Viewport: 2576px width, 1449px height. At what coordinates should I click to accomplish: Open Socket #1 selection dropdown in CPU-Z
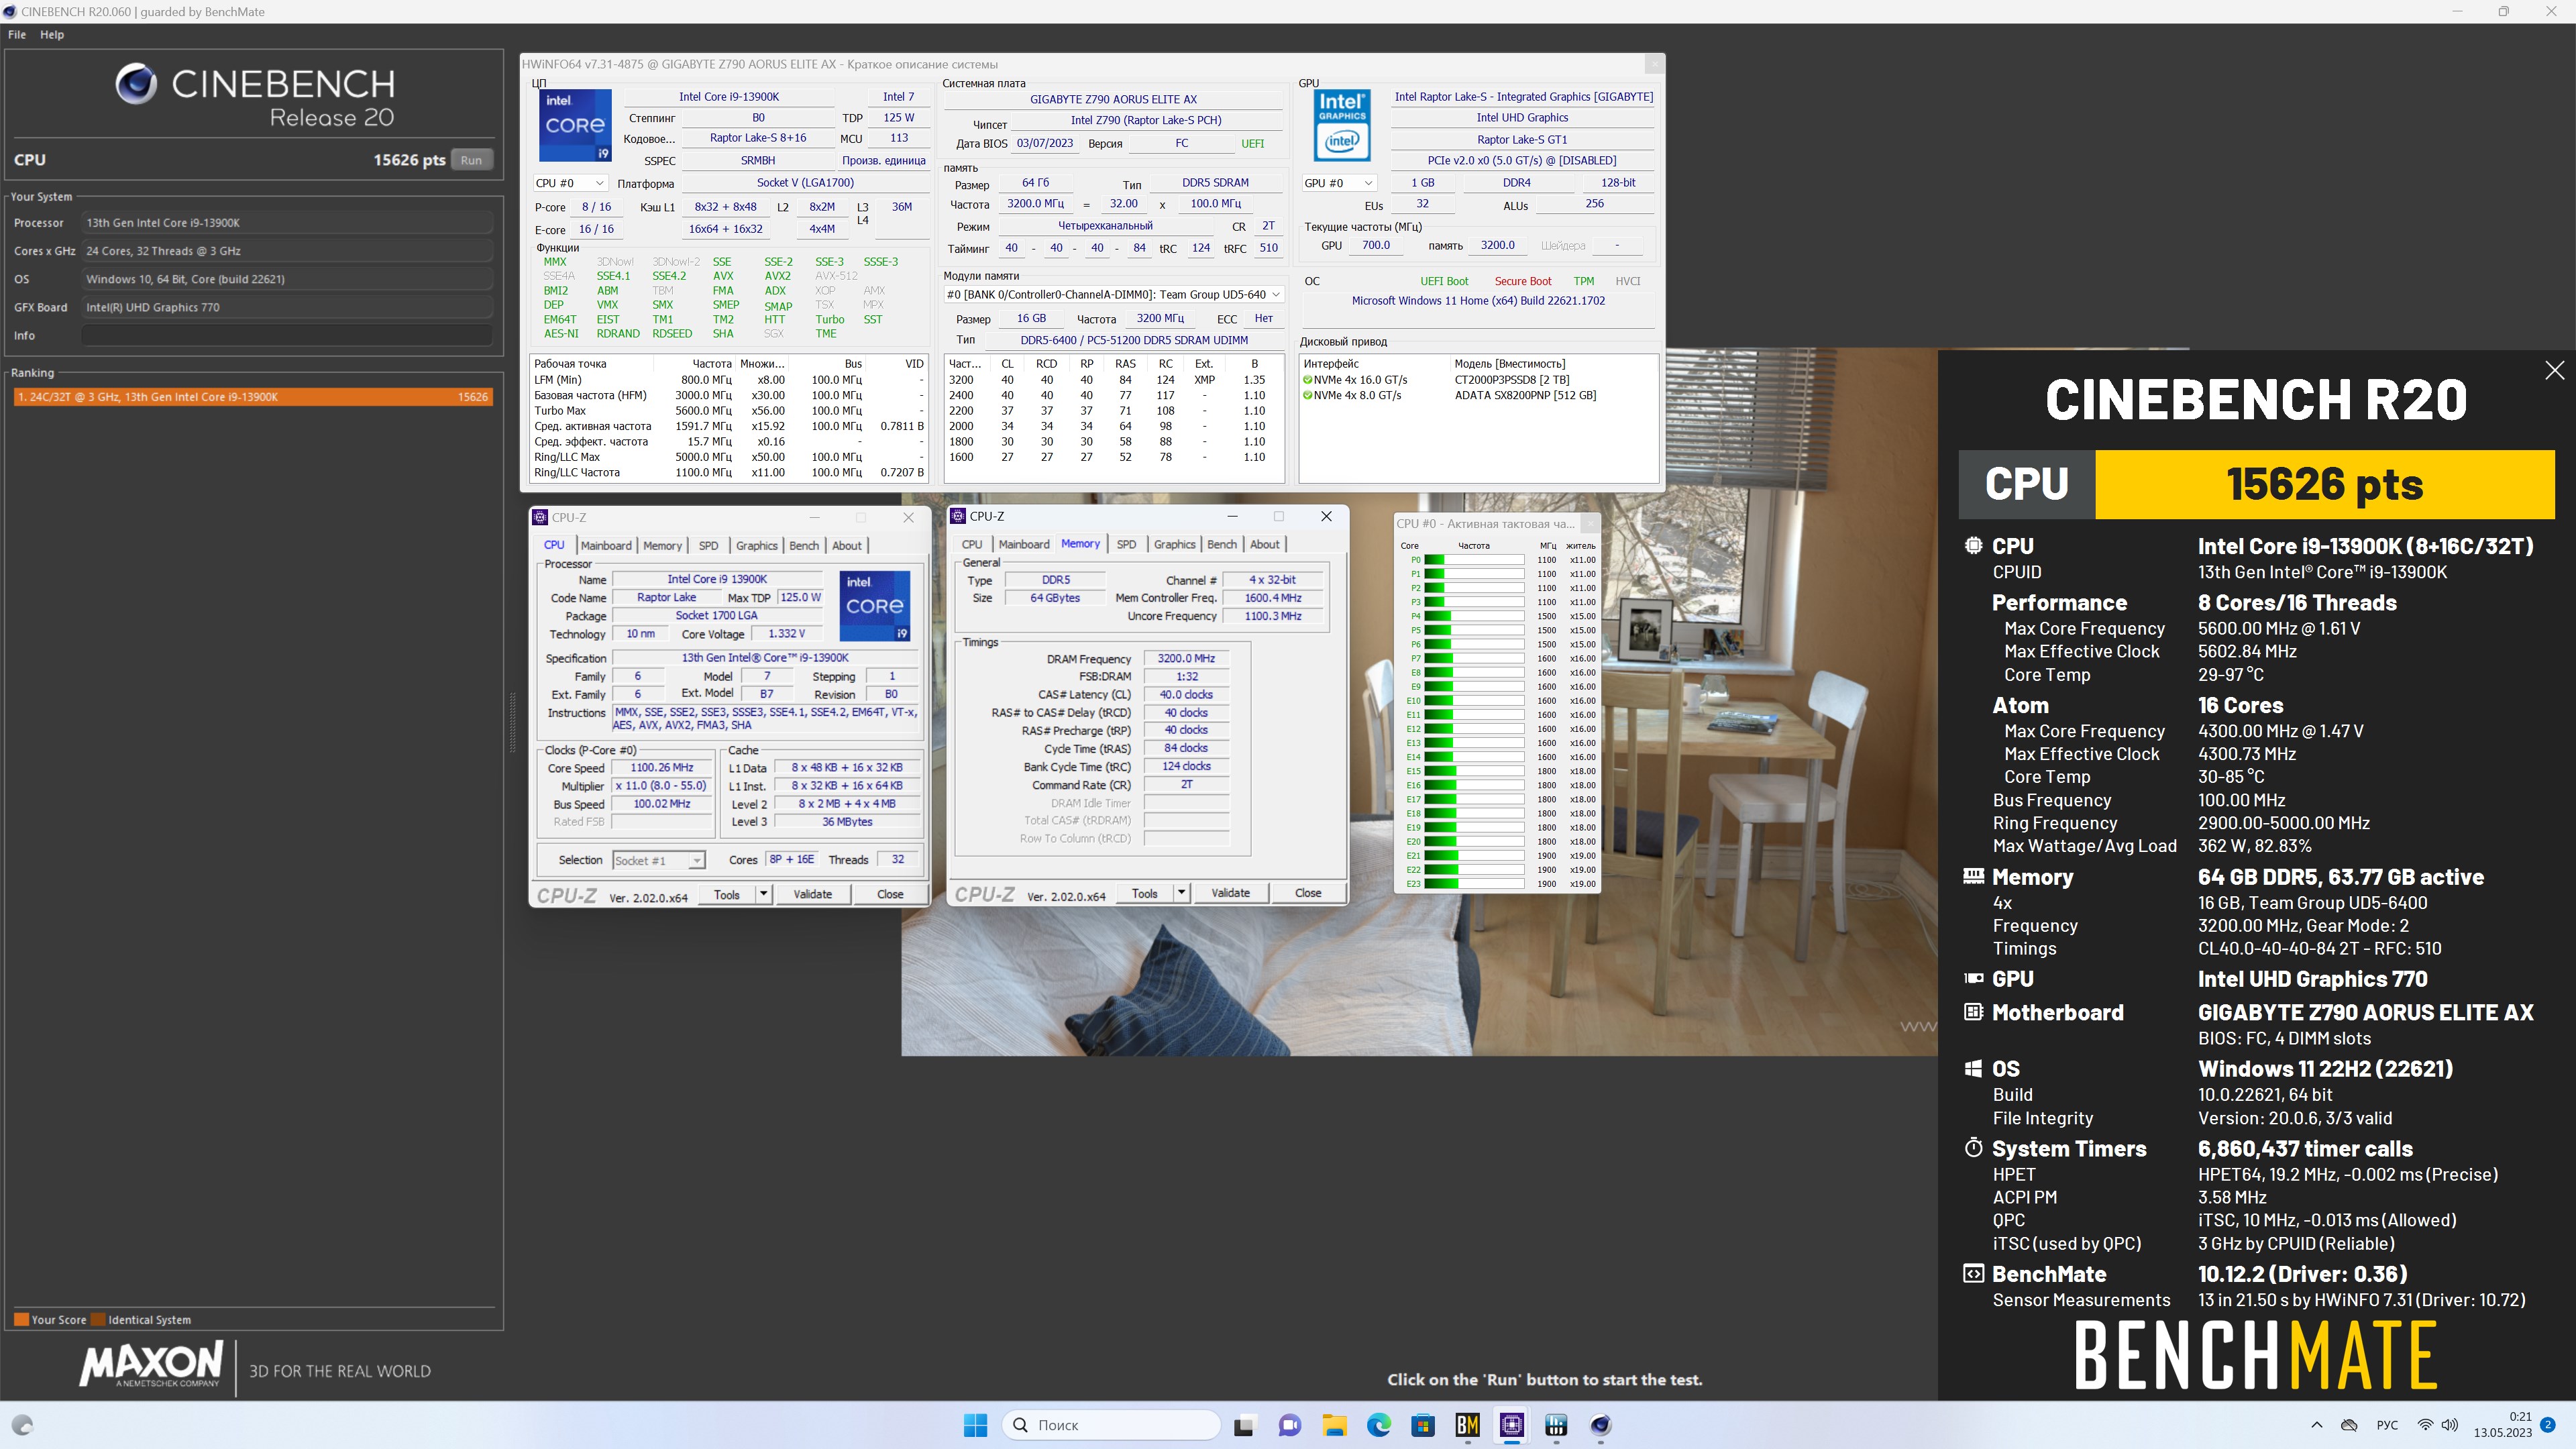click(x=659, y=860)
